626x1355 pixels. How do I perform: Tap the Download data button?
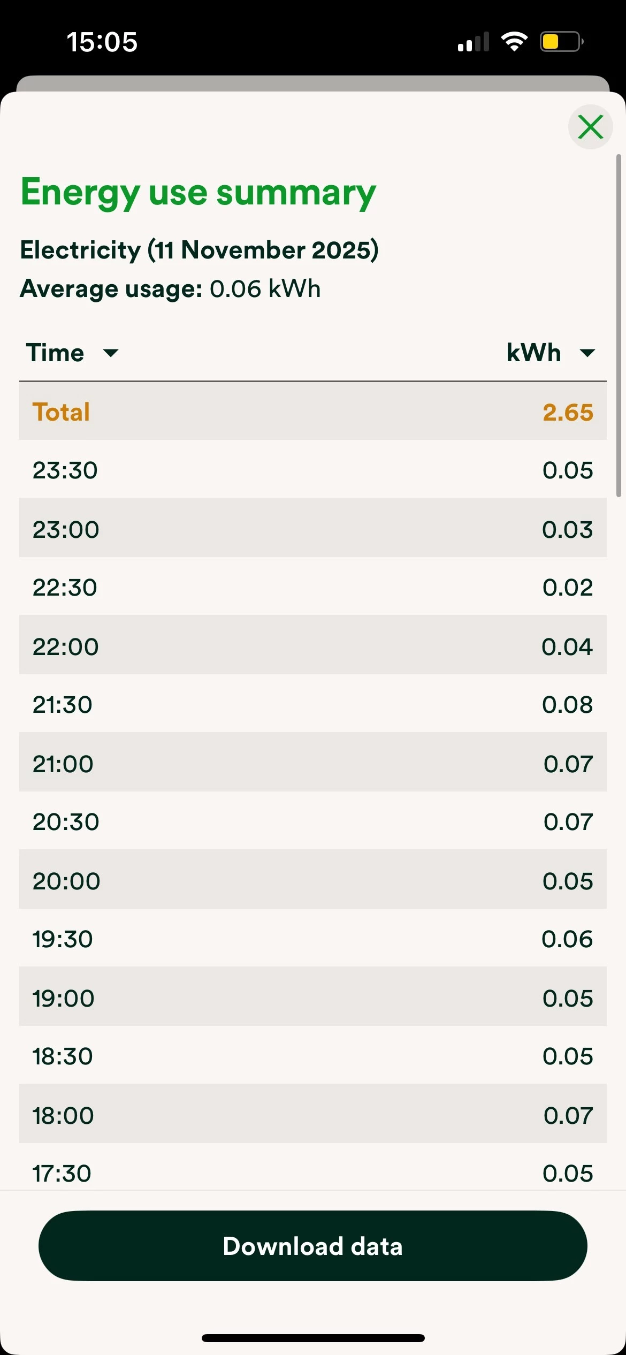(x=313, y=1246)
